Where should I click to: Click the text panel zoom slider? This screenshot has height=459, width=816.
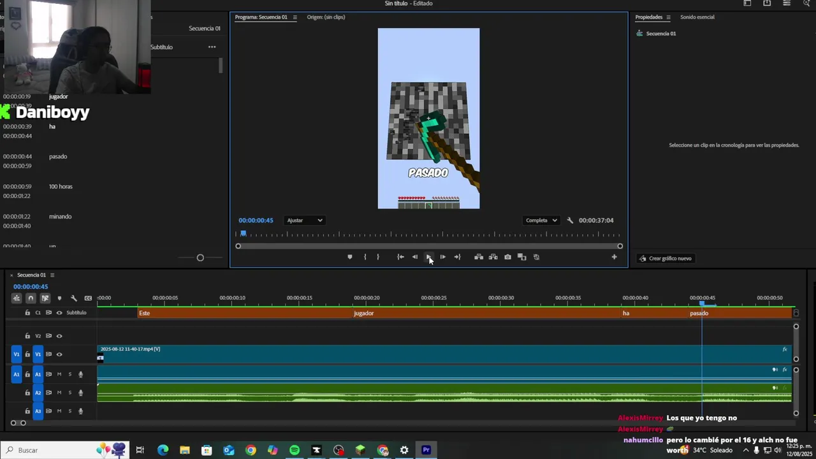click(200, 258)
